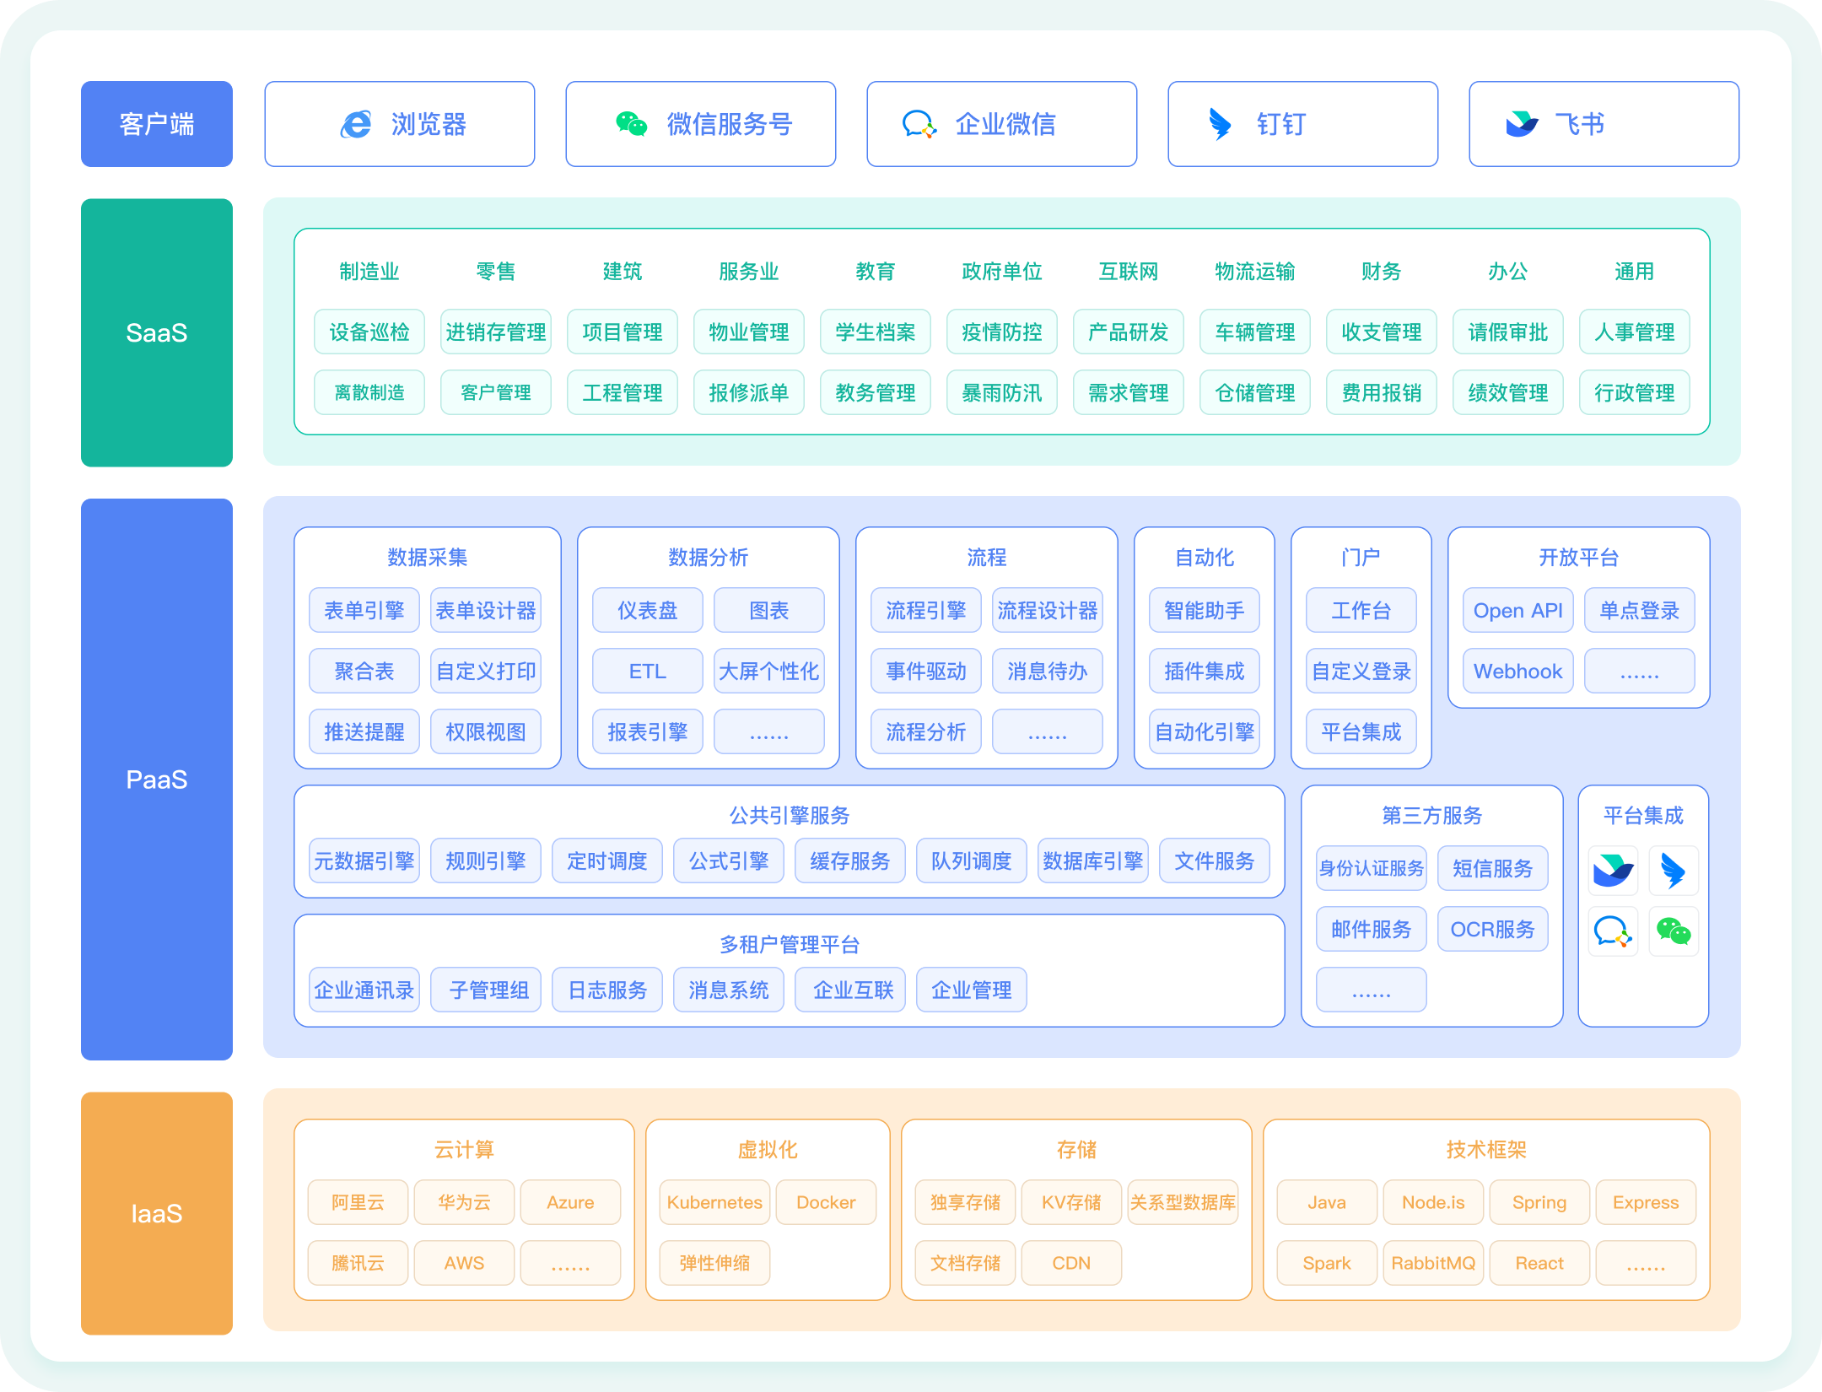Click the 公共引擎服务 section title
The height and width of the screenshot is (1392, 1822).
(x=790, y=815)
